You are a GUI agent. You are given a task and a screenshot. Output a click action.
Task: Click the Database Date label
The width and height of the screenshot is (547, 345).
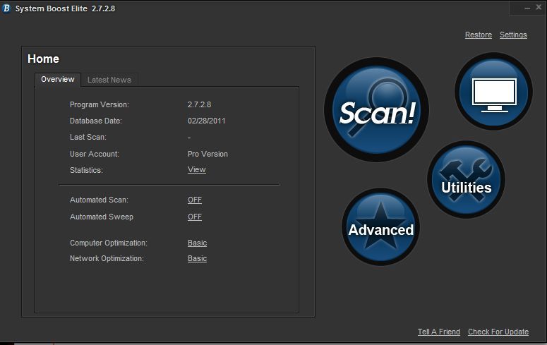(96, 121)
